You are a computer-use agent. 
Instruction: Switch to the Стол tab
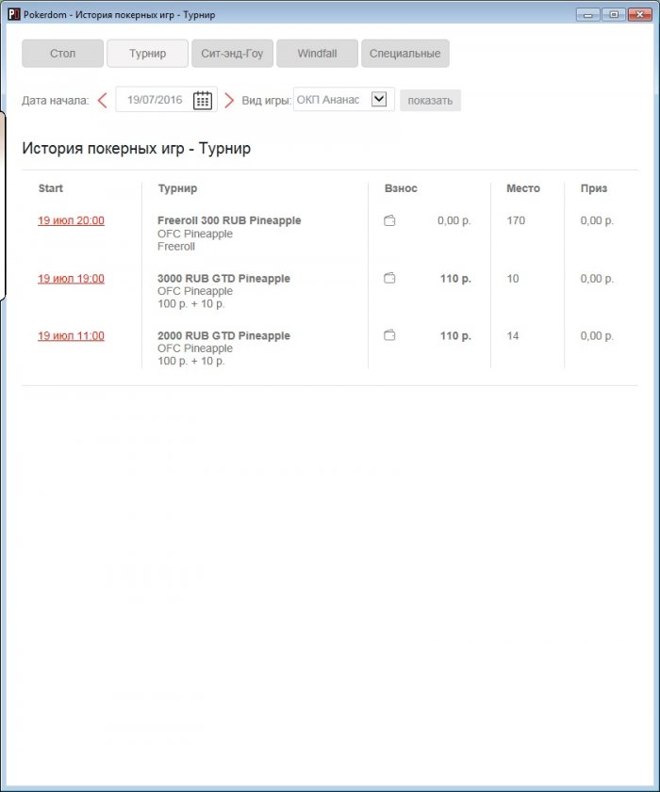(63, 54)
